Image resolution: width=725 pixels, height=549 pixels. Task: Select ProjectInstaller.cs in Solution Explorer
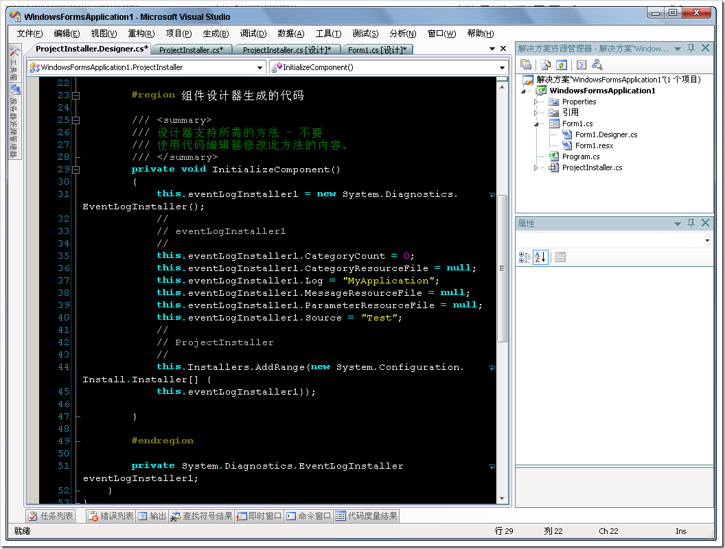(x=592, y=167)
